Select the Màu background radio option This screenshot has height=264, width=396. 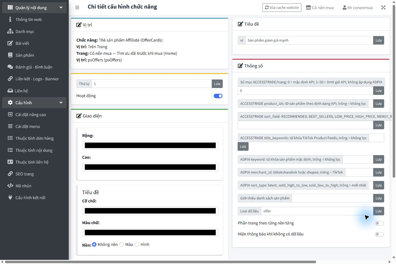point(122,244)
